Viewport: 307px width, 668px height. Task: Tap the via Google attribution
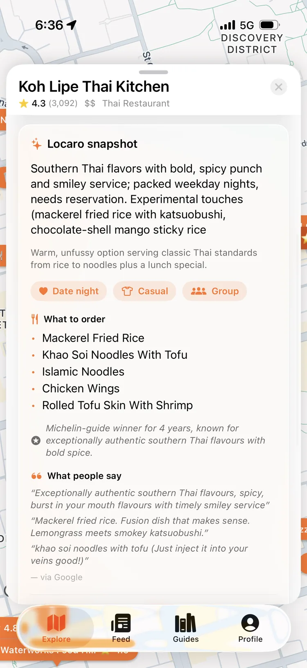pyautogui.click(x=56, y=577)
